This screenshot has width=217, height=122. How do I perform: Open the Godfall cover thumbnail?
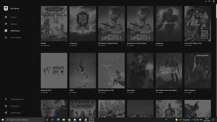(x=54, y=23)
